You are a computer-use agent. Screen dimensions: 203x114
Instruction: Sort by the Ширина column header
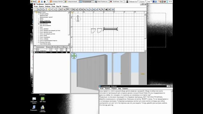click(x=49, y=47)
